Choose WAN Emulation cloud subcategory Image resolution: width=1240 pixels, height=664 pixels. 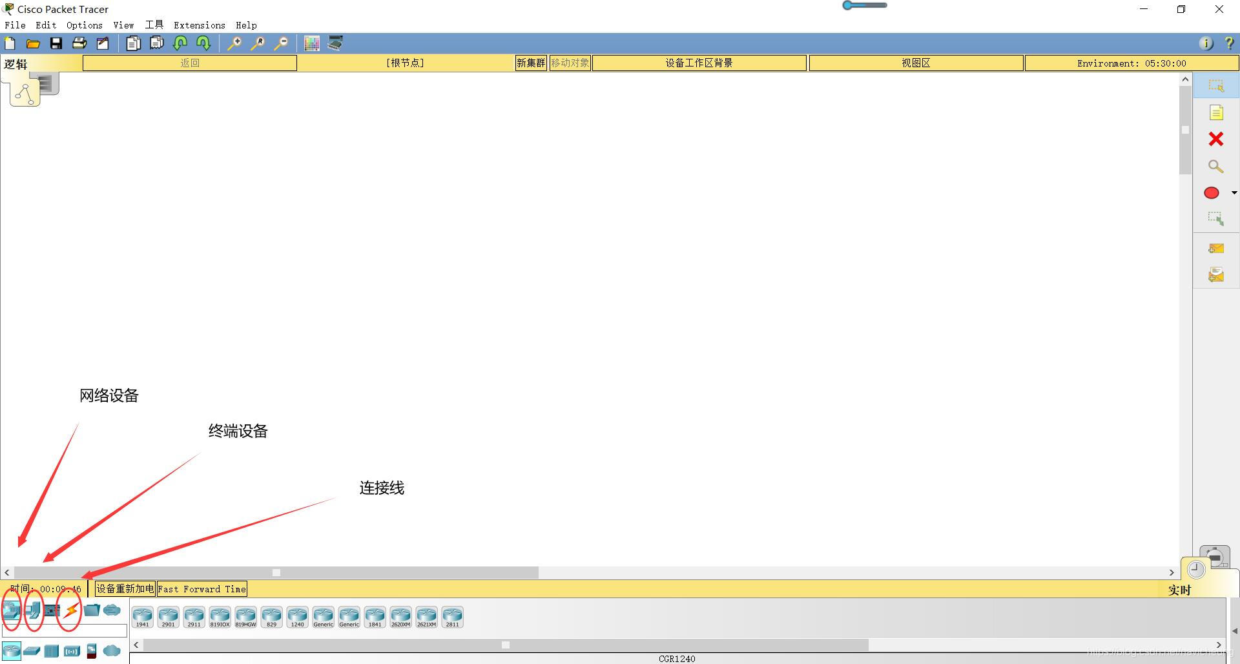(x=112, y=650)
